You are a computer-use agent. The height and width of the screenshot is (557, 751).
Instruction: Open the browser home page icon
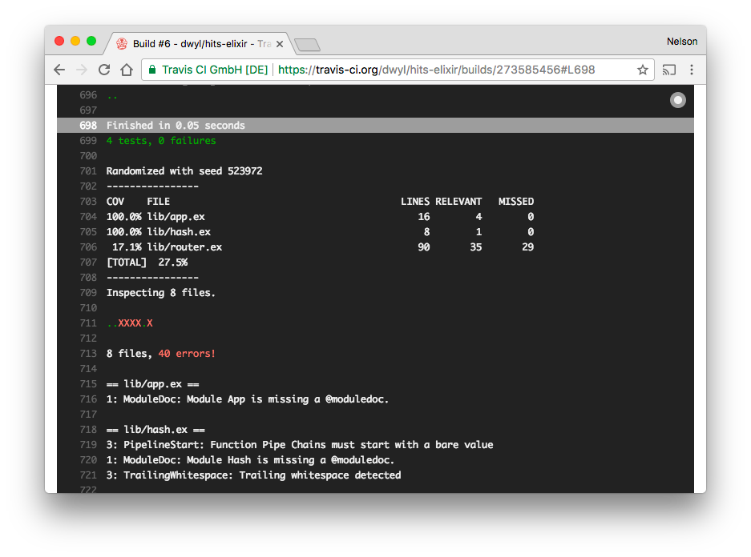127,70
